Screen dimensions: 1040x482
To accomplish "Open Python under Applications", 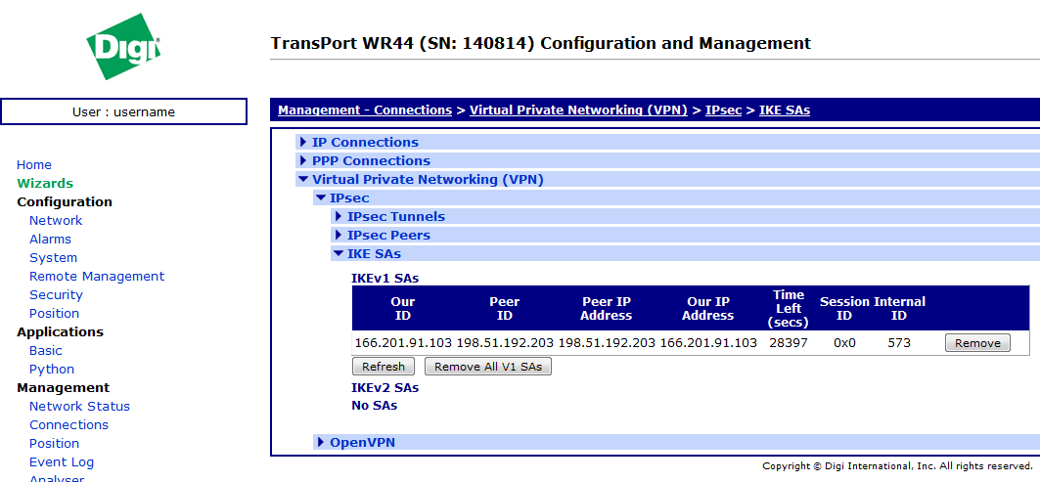I will click(x=52, y=370).
